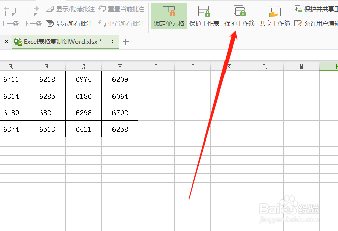This screenshot has height=231, width=338.
Task: Click the 上一条 previous comment icon
Action: 10,12
